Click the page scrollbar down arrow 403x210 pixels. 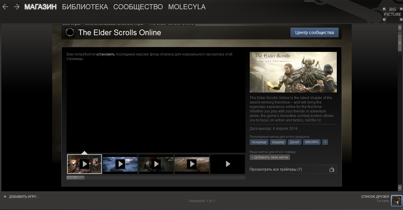400,188
